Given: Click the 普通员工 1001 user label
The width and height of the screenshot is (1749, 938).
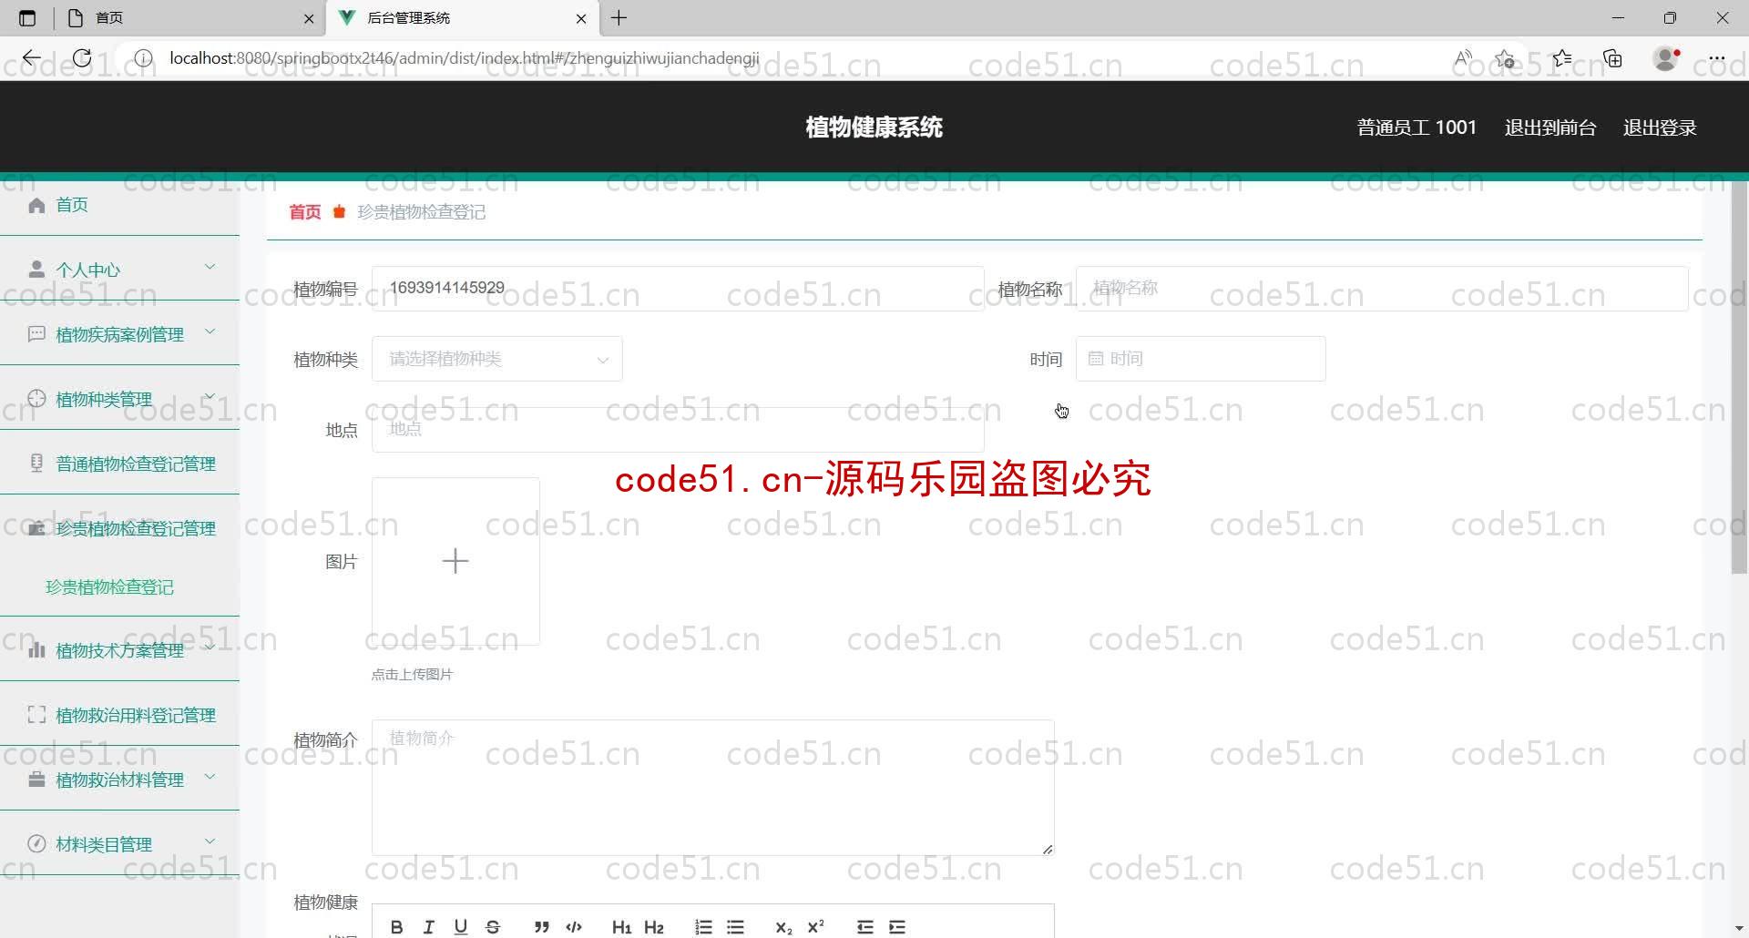Looking at the screenshot, I should point(1417,127).
